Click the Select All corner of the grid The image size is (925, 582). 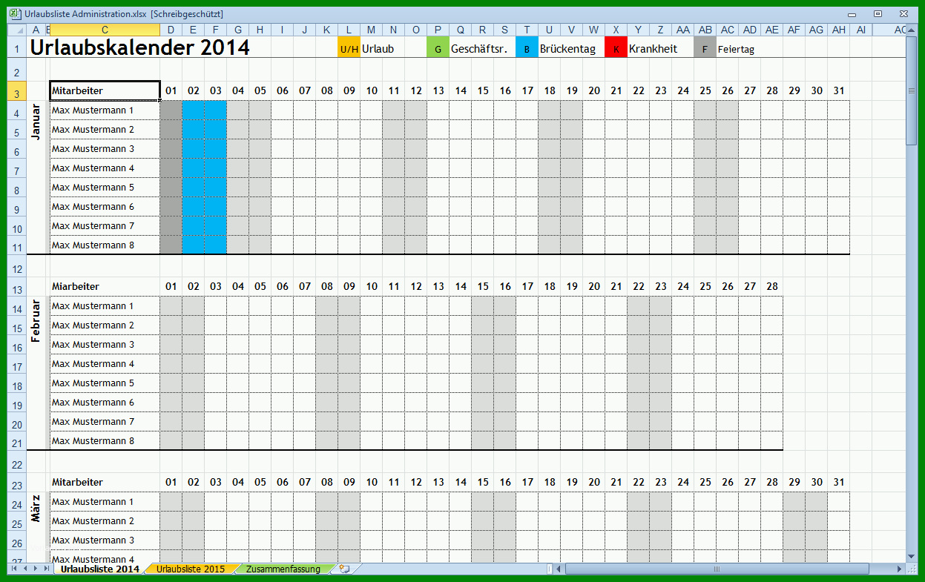17,30
